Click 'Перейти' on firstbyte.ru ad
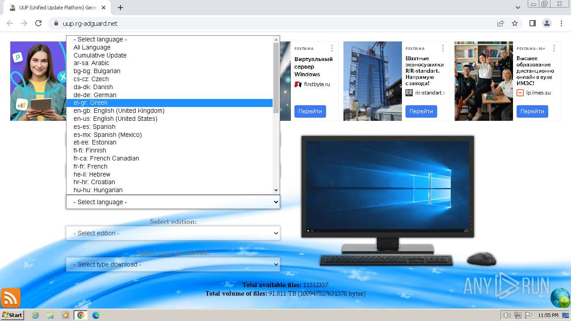Viewport: 571px width, 321px height. pyautogui.click(x=310, y=111)
